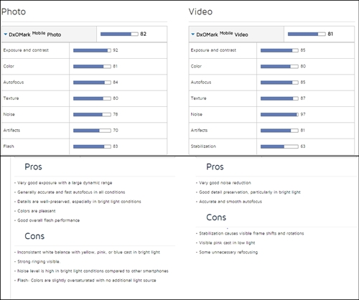Click the overall Video score bar 81
The image size is (359, 300).
307,34
